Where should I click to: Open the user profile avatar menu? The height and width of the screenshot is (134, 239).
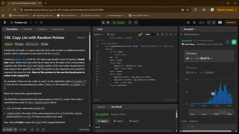coord(220,22)
